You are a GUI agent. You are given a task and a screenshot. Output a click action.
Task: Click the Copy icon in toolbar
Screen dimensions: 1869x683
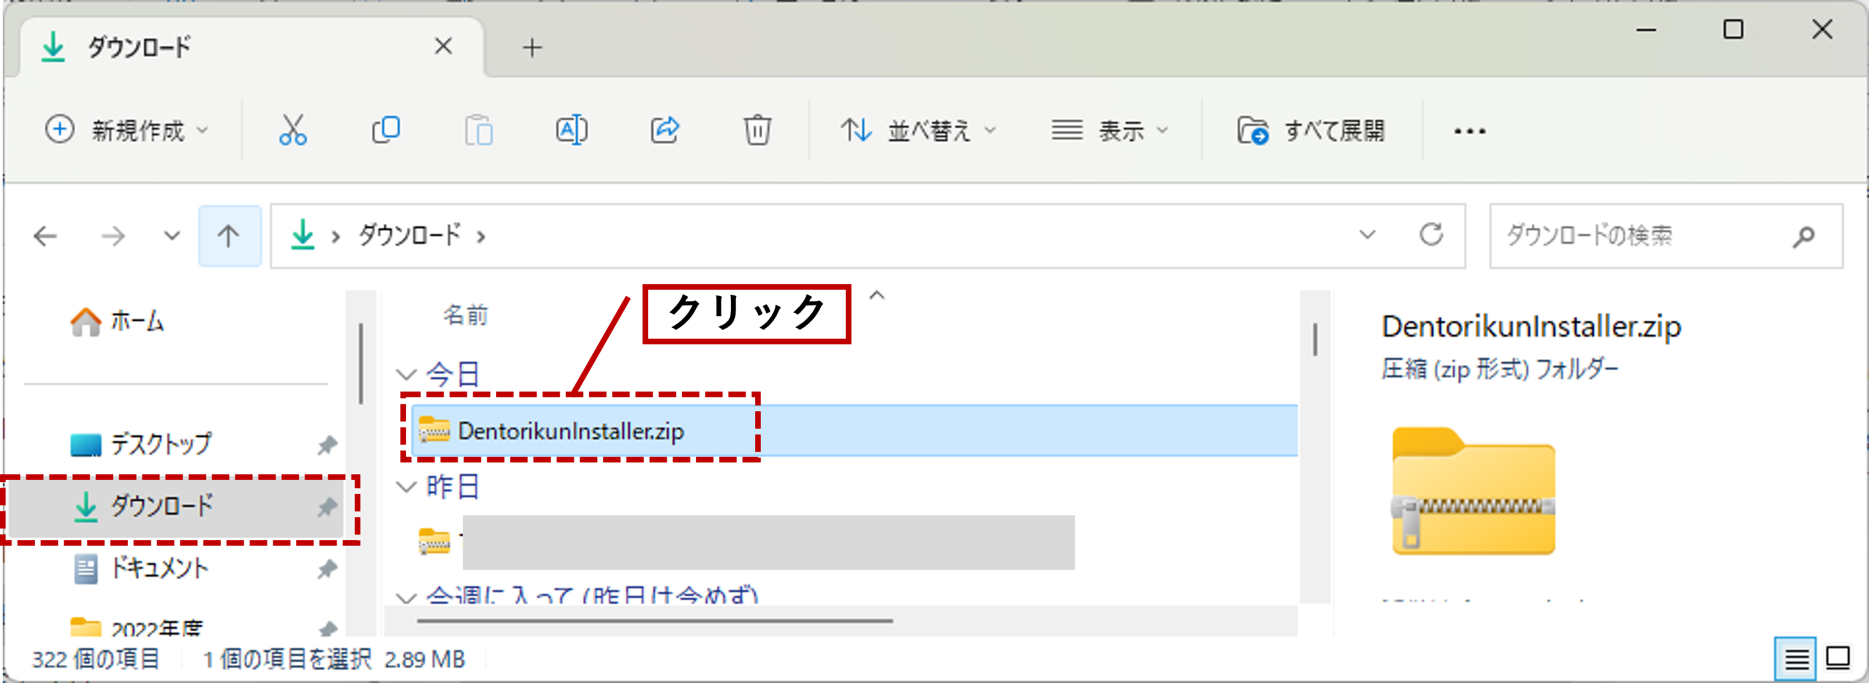[x=385, y=131]
